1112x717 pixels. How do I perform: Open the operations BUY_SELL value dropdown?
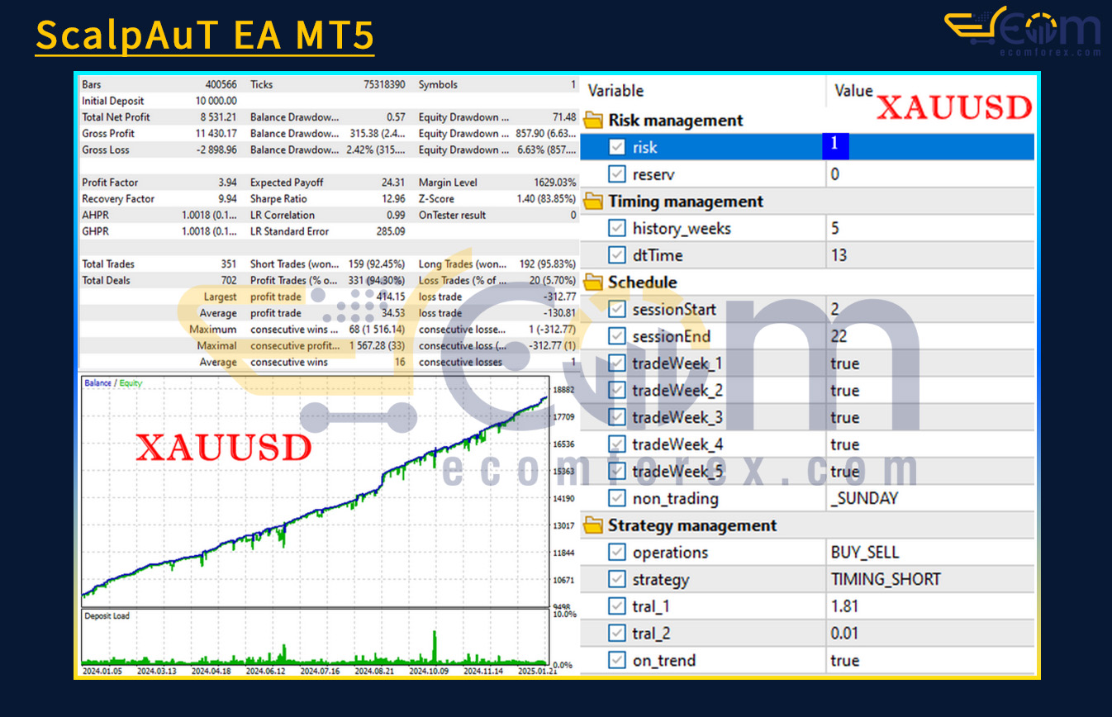pos(865,553)
